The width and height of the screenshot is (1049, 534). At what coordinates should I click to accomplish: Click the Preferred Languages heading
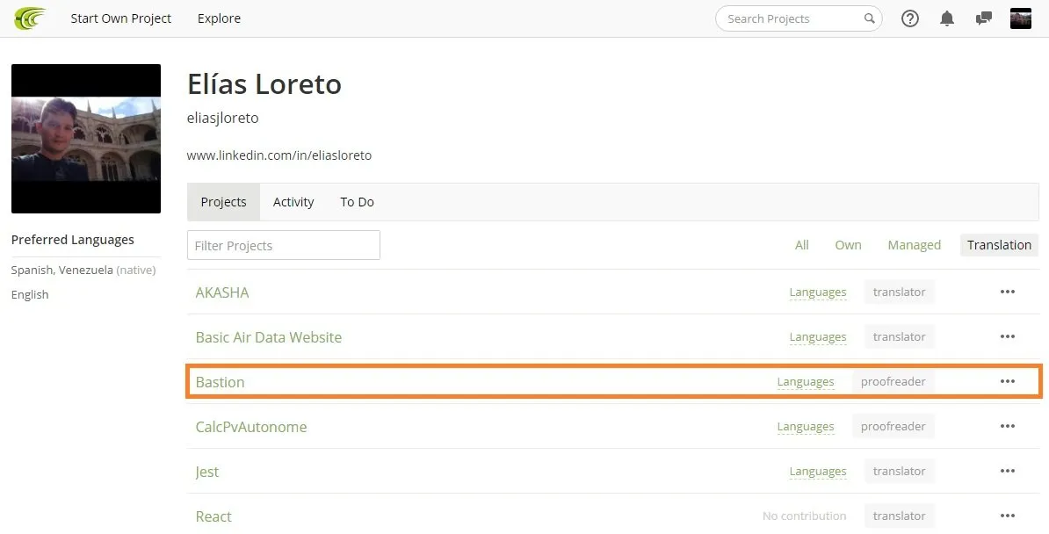(x=73, y=240)
